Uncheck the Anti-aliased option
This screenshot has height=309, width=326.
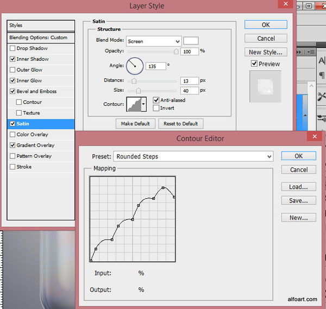tap(156, 100)
